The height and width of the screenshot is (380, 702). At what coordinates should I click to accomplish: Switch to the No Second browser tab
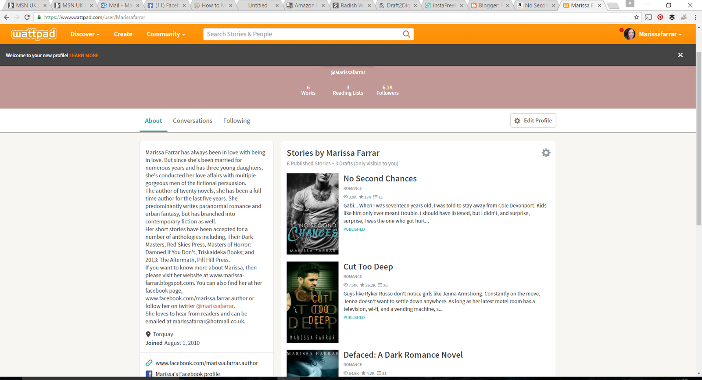point(535,5)
